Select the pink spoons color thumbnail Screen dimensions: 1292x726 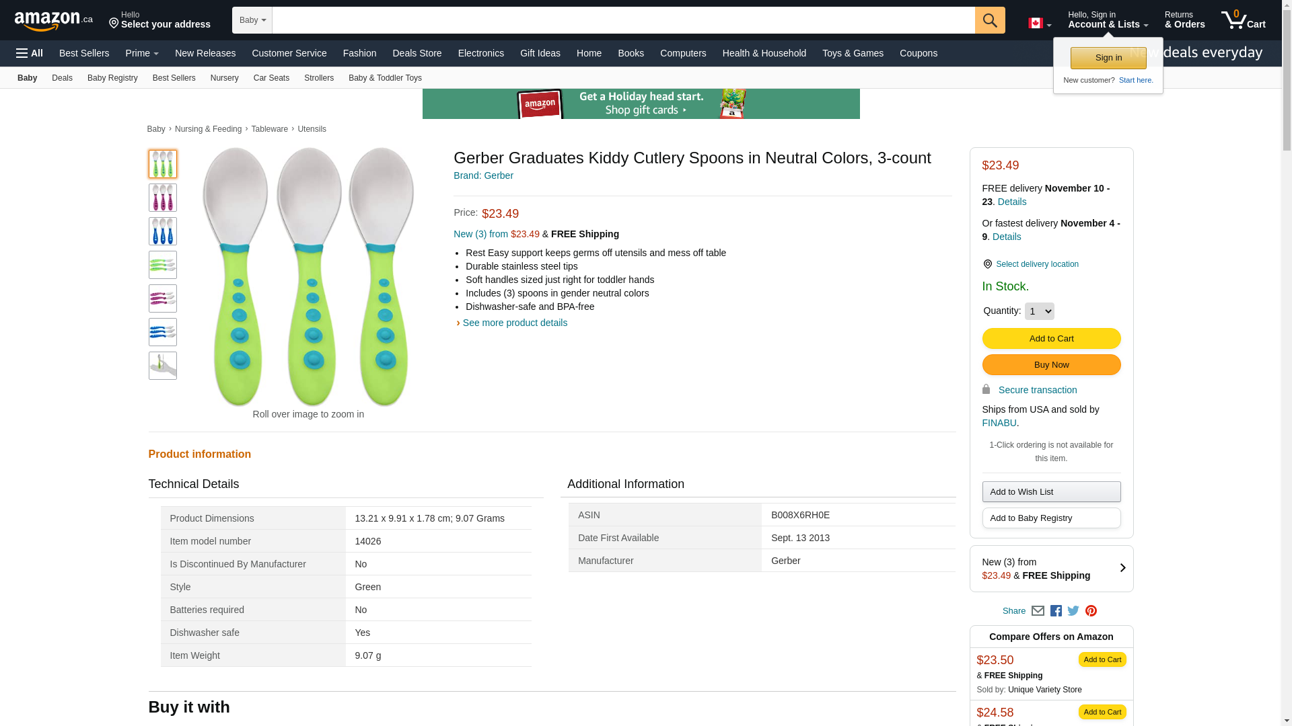pos(163,198)
